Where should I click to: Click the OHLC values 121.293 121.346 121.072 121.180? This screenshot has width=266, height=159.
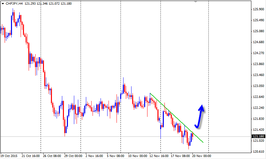pos(48,4)
